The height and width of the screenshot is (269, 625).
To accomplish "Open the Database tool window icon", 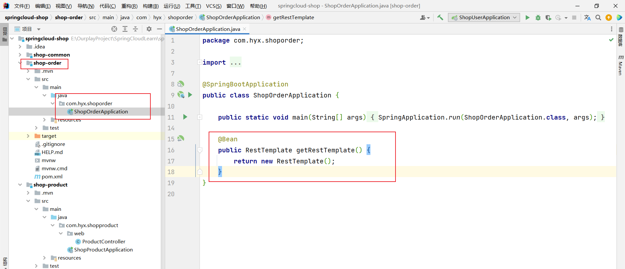I will [x=621, y=36].
